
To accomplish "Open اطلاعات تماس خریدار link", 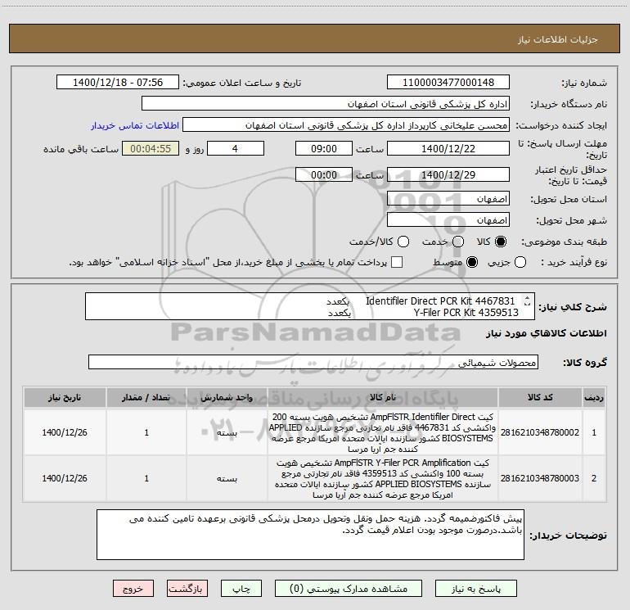I will pyautogui.click(x=135, y=125).
